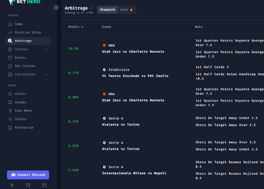The height and width of the screenshot is (189, 264).
Task: Click the Event column header
Action: click(106, 27)
